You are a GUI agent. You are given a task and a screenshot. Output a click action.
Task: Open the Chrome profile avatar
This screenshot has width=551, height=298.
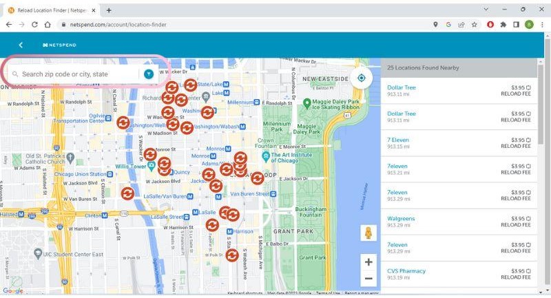point(529,25)
